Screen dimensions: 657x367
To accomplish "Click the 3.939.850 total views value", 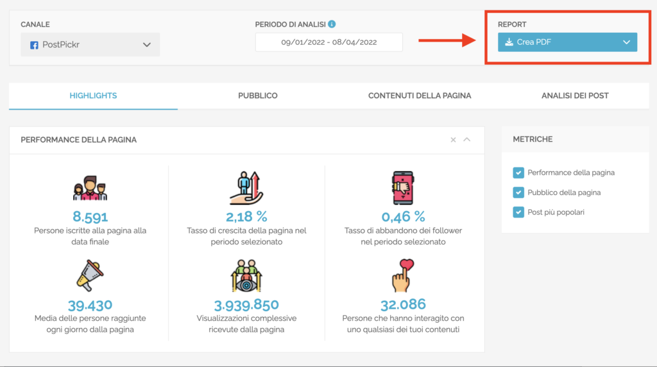I will pos(246,305).
